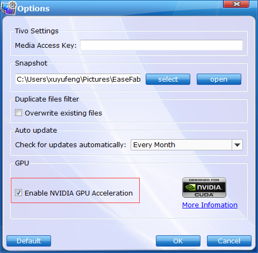This screenshot has height=253, width=258.
Task: Disable NVIDIA GPU Acceleration checkbox
Action: [18, 193]
